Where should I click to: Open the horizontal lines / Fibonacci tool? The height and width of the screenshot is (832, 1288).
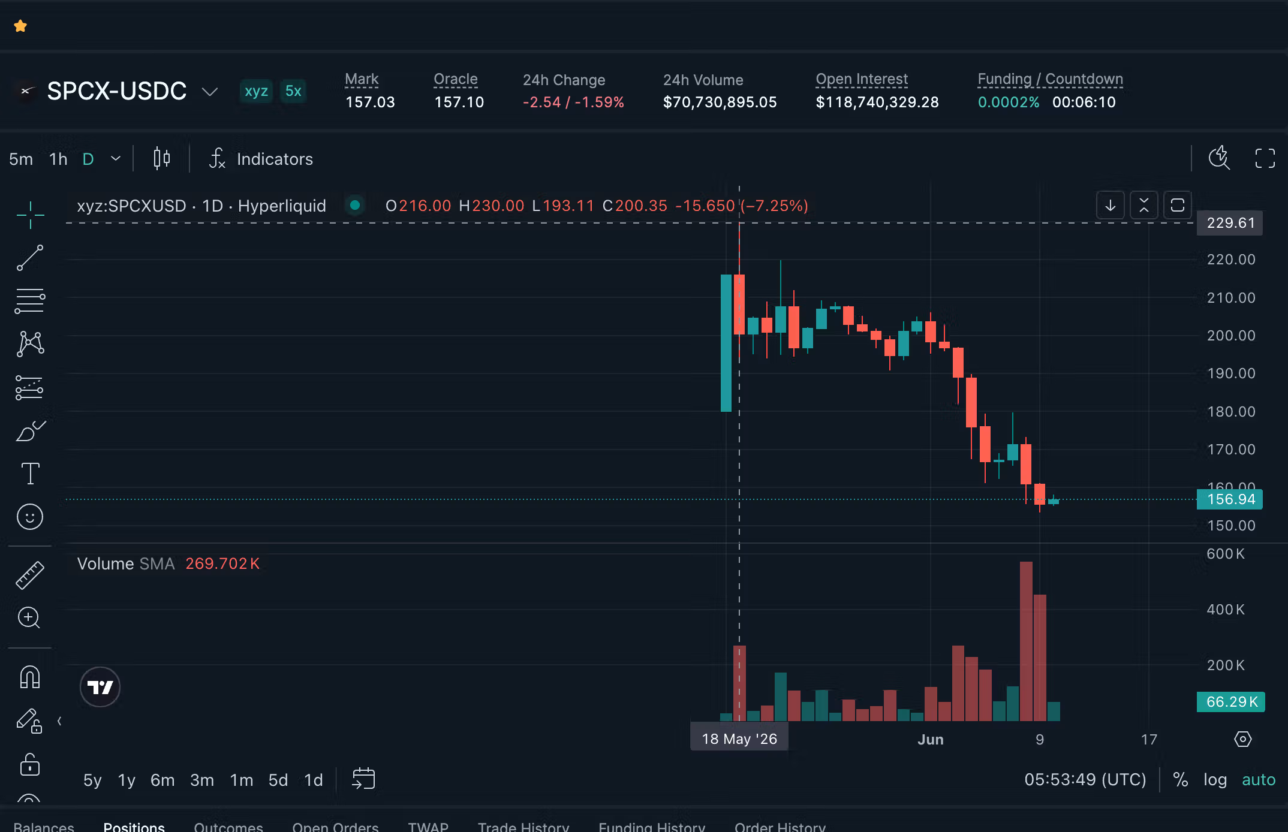pyautogui.click(x=30, y=301)
